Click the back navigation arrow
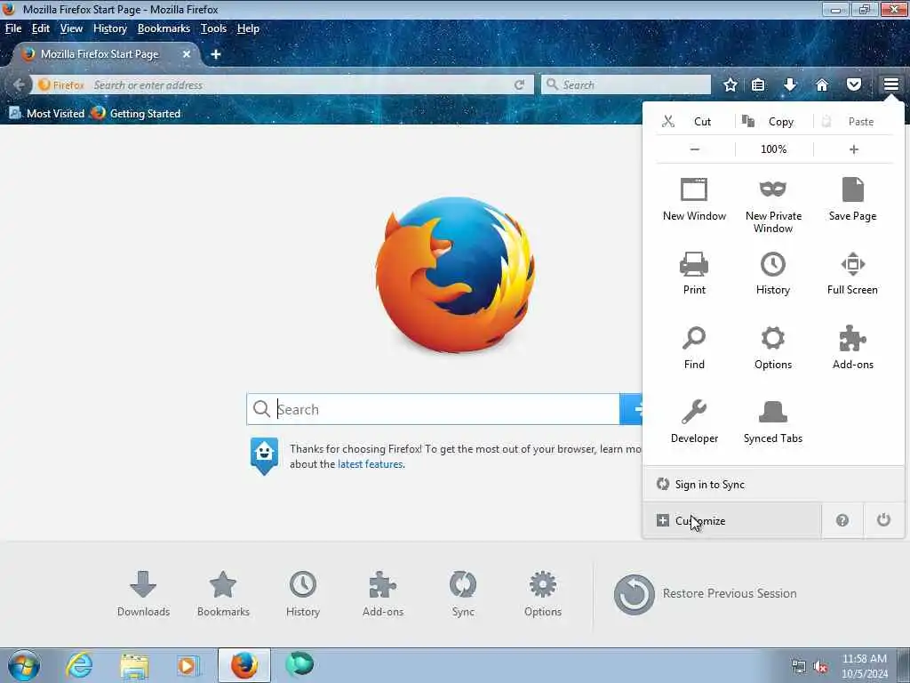 pos(19,84)
